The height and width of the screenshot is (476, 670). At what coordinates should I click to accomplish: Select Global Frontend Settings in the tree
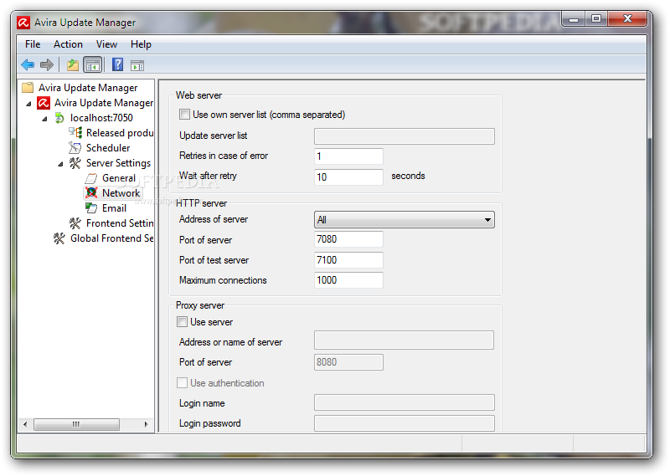(x=112, y=238)
